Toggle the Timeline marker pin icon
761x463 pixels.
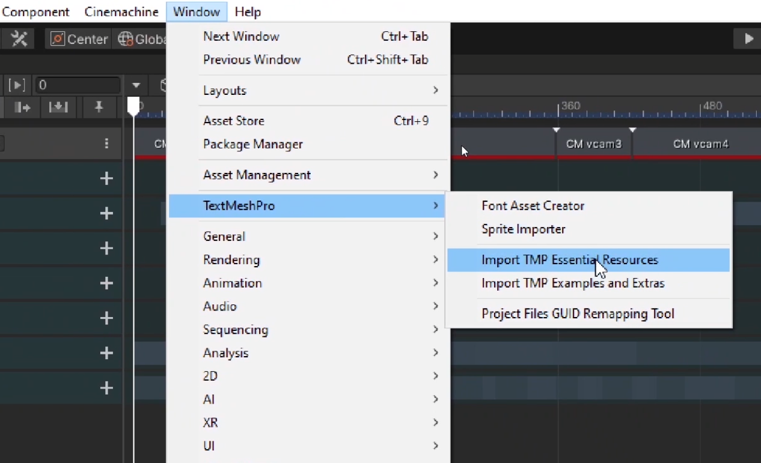click(x=99, y=107)
